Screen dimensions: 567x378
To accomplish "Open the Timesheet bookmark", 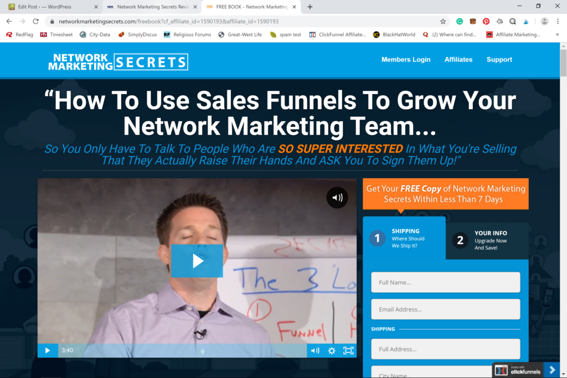I will [x=56, y=35].
